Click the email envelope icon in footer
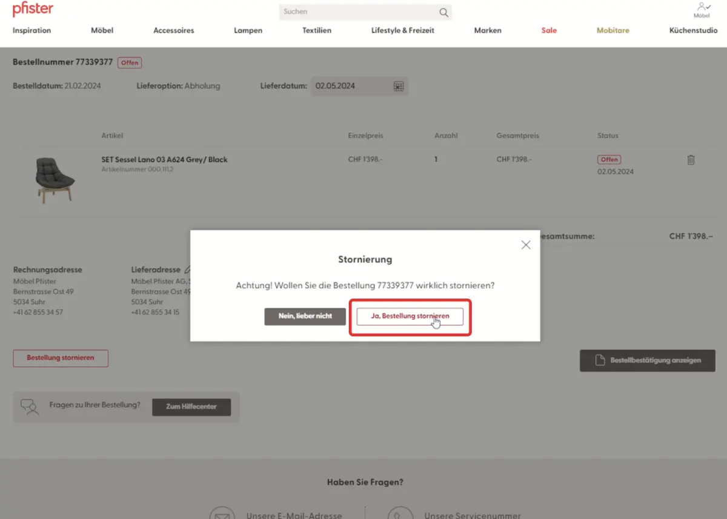Viewport: 727px width, 519px height. (221, 512)
